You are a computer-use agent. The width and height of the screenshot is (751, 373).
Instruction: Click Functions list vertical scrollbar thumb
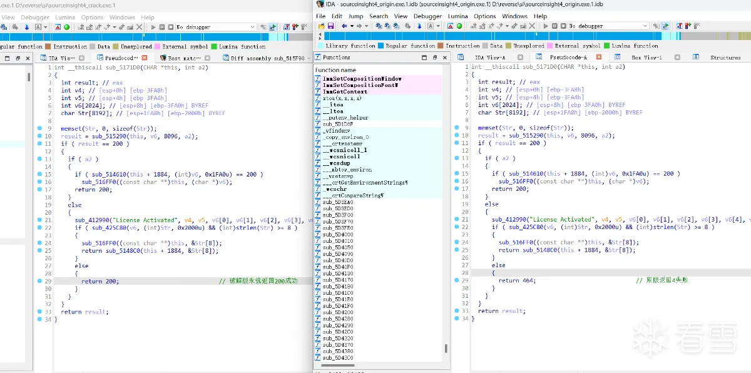coord(446,348)
